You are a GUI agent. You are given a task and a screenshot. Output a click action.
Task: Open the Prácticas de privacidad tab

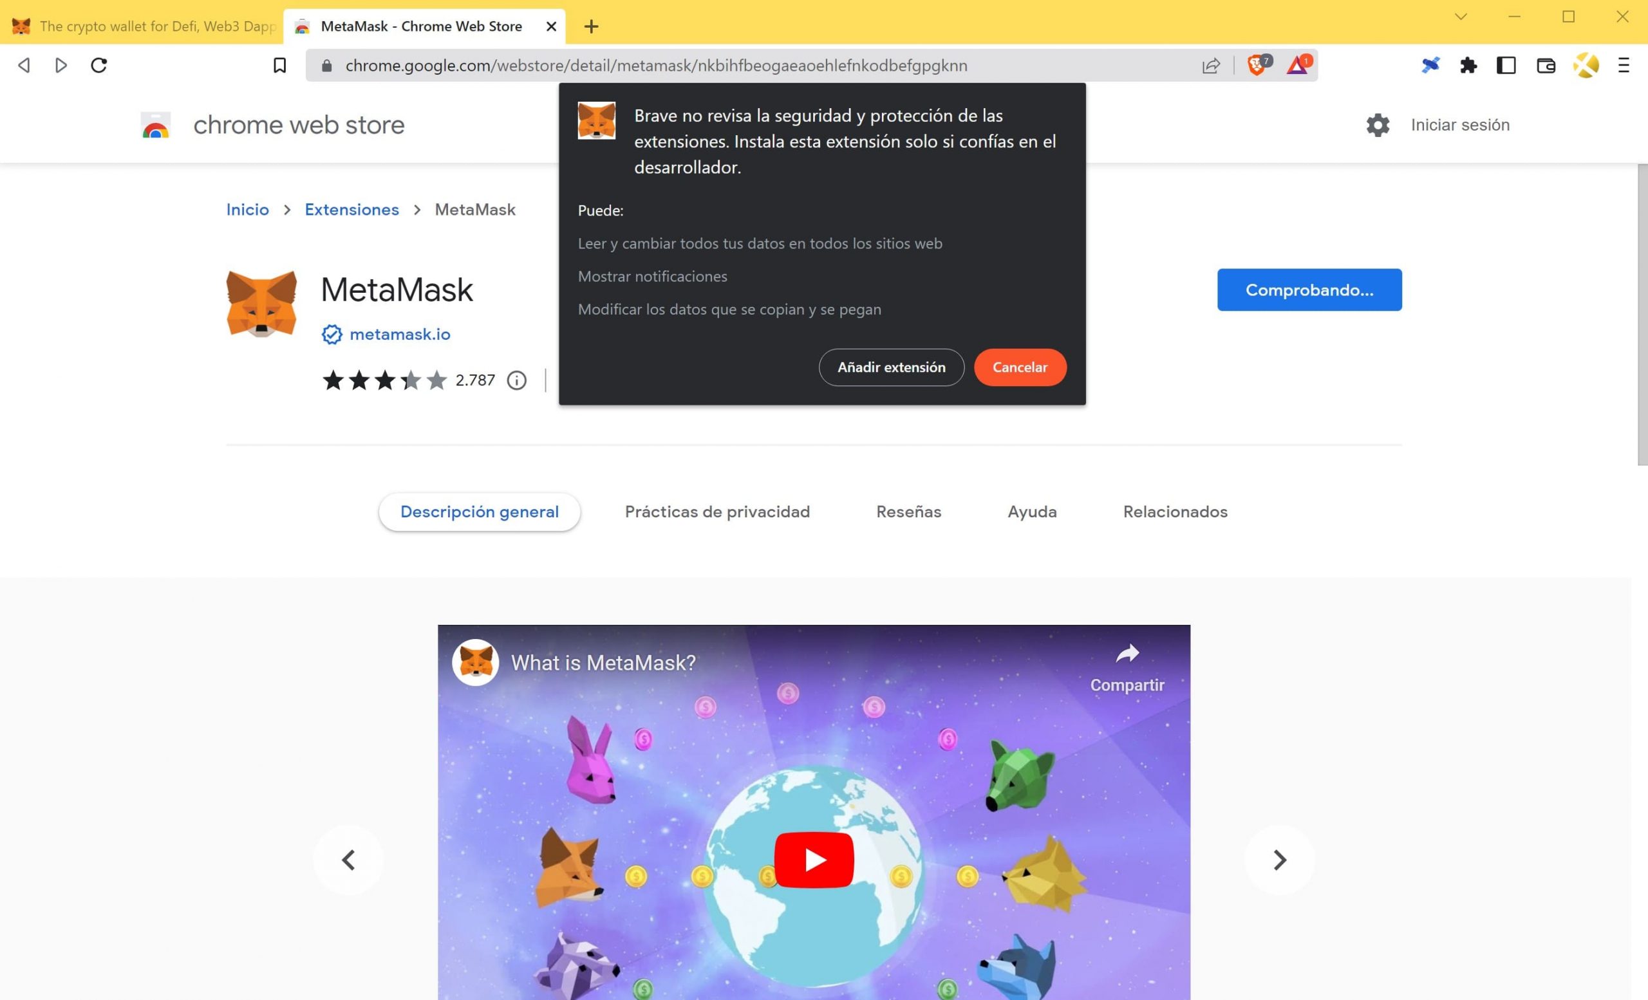click(x=717, y=512)
